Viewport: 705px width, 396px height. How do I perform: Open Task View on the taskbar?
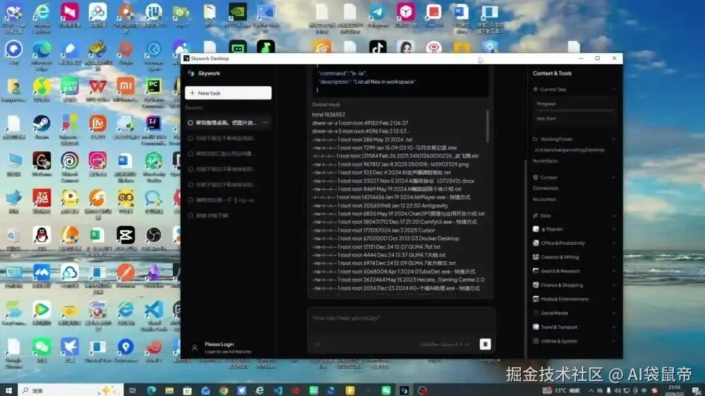132,390
